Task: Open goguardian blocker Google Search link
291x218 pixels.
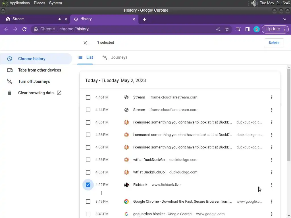Action: (x=162, y=214)
